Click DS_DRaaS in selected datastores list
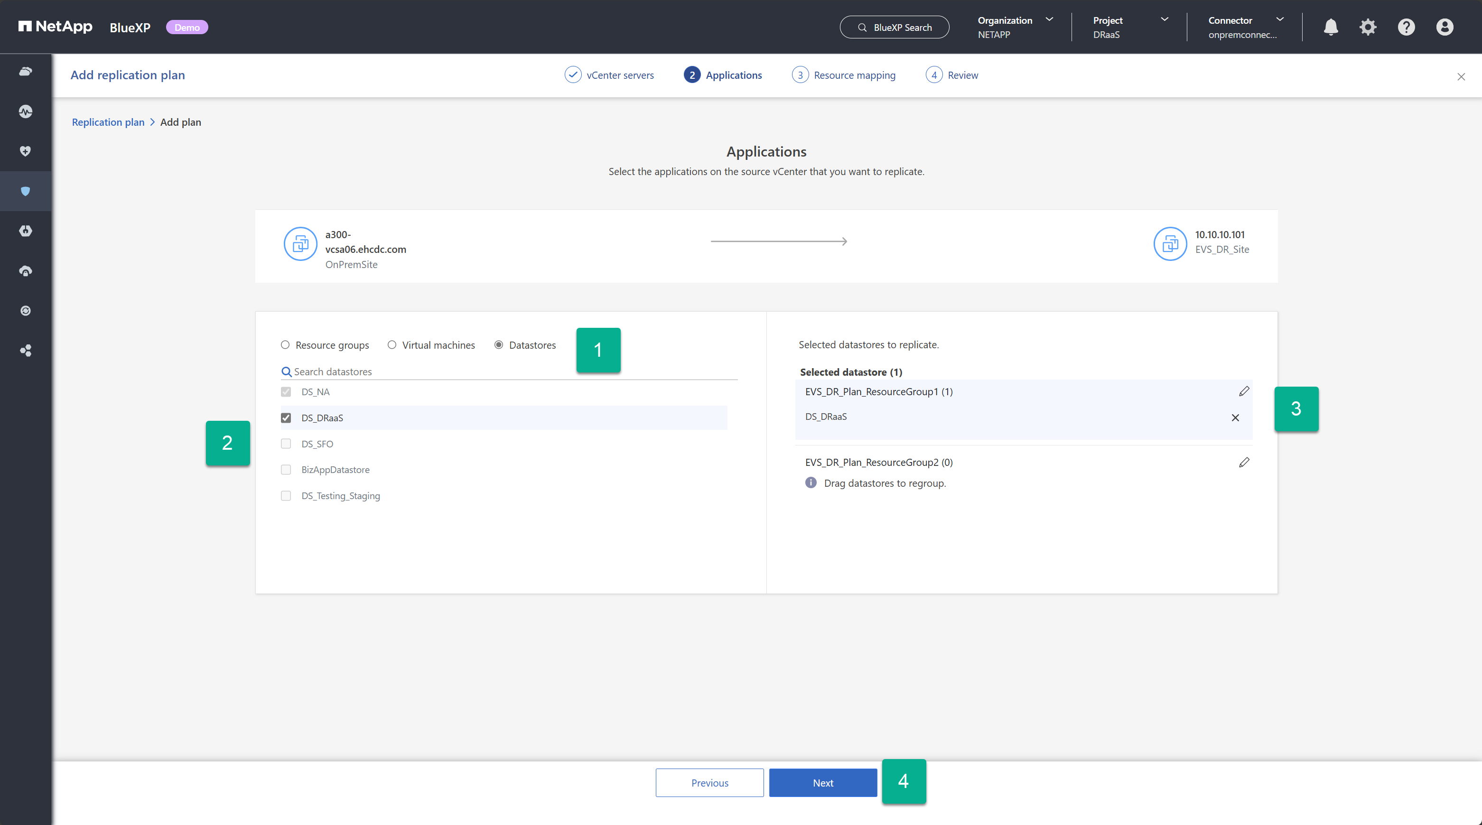The width and height of the screenshot is (1482, 825). pyautogui.click(x=826, y=417)
